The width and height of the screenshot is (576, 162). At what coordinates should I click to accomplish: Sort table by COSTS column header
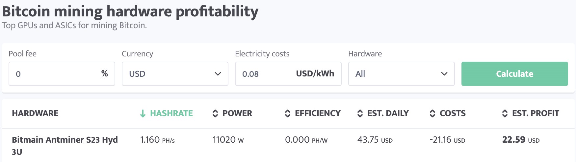click(453, 113)
